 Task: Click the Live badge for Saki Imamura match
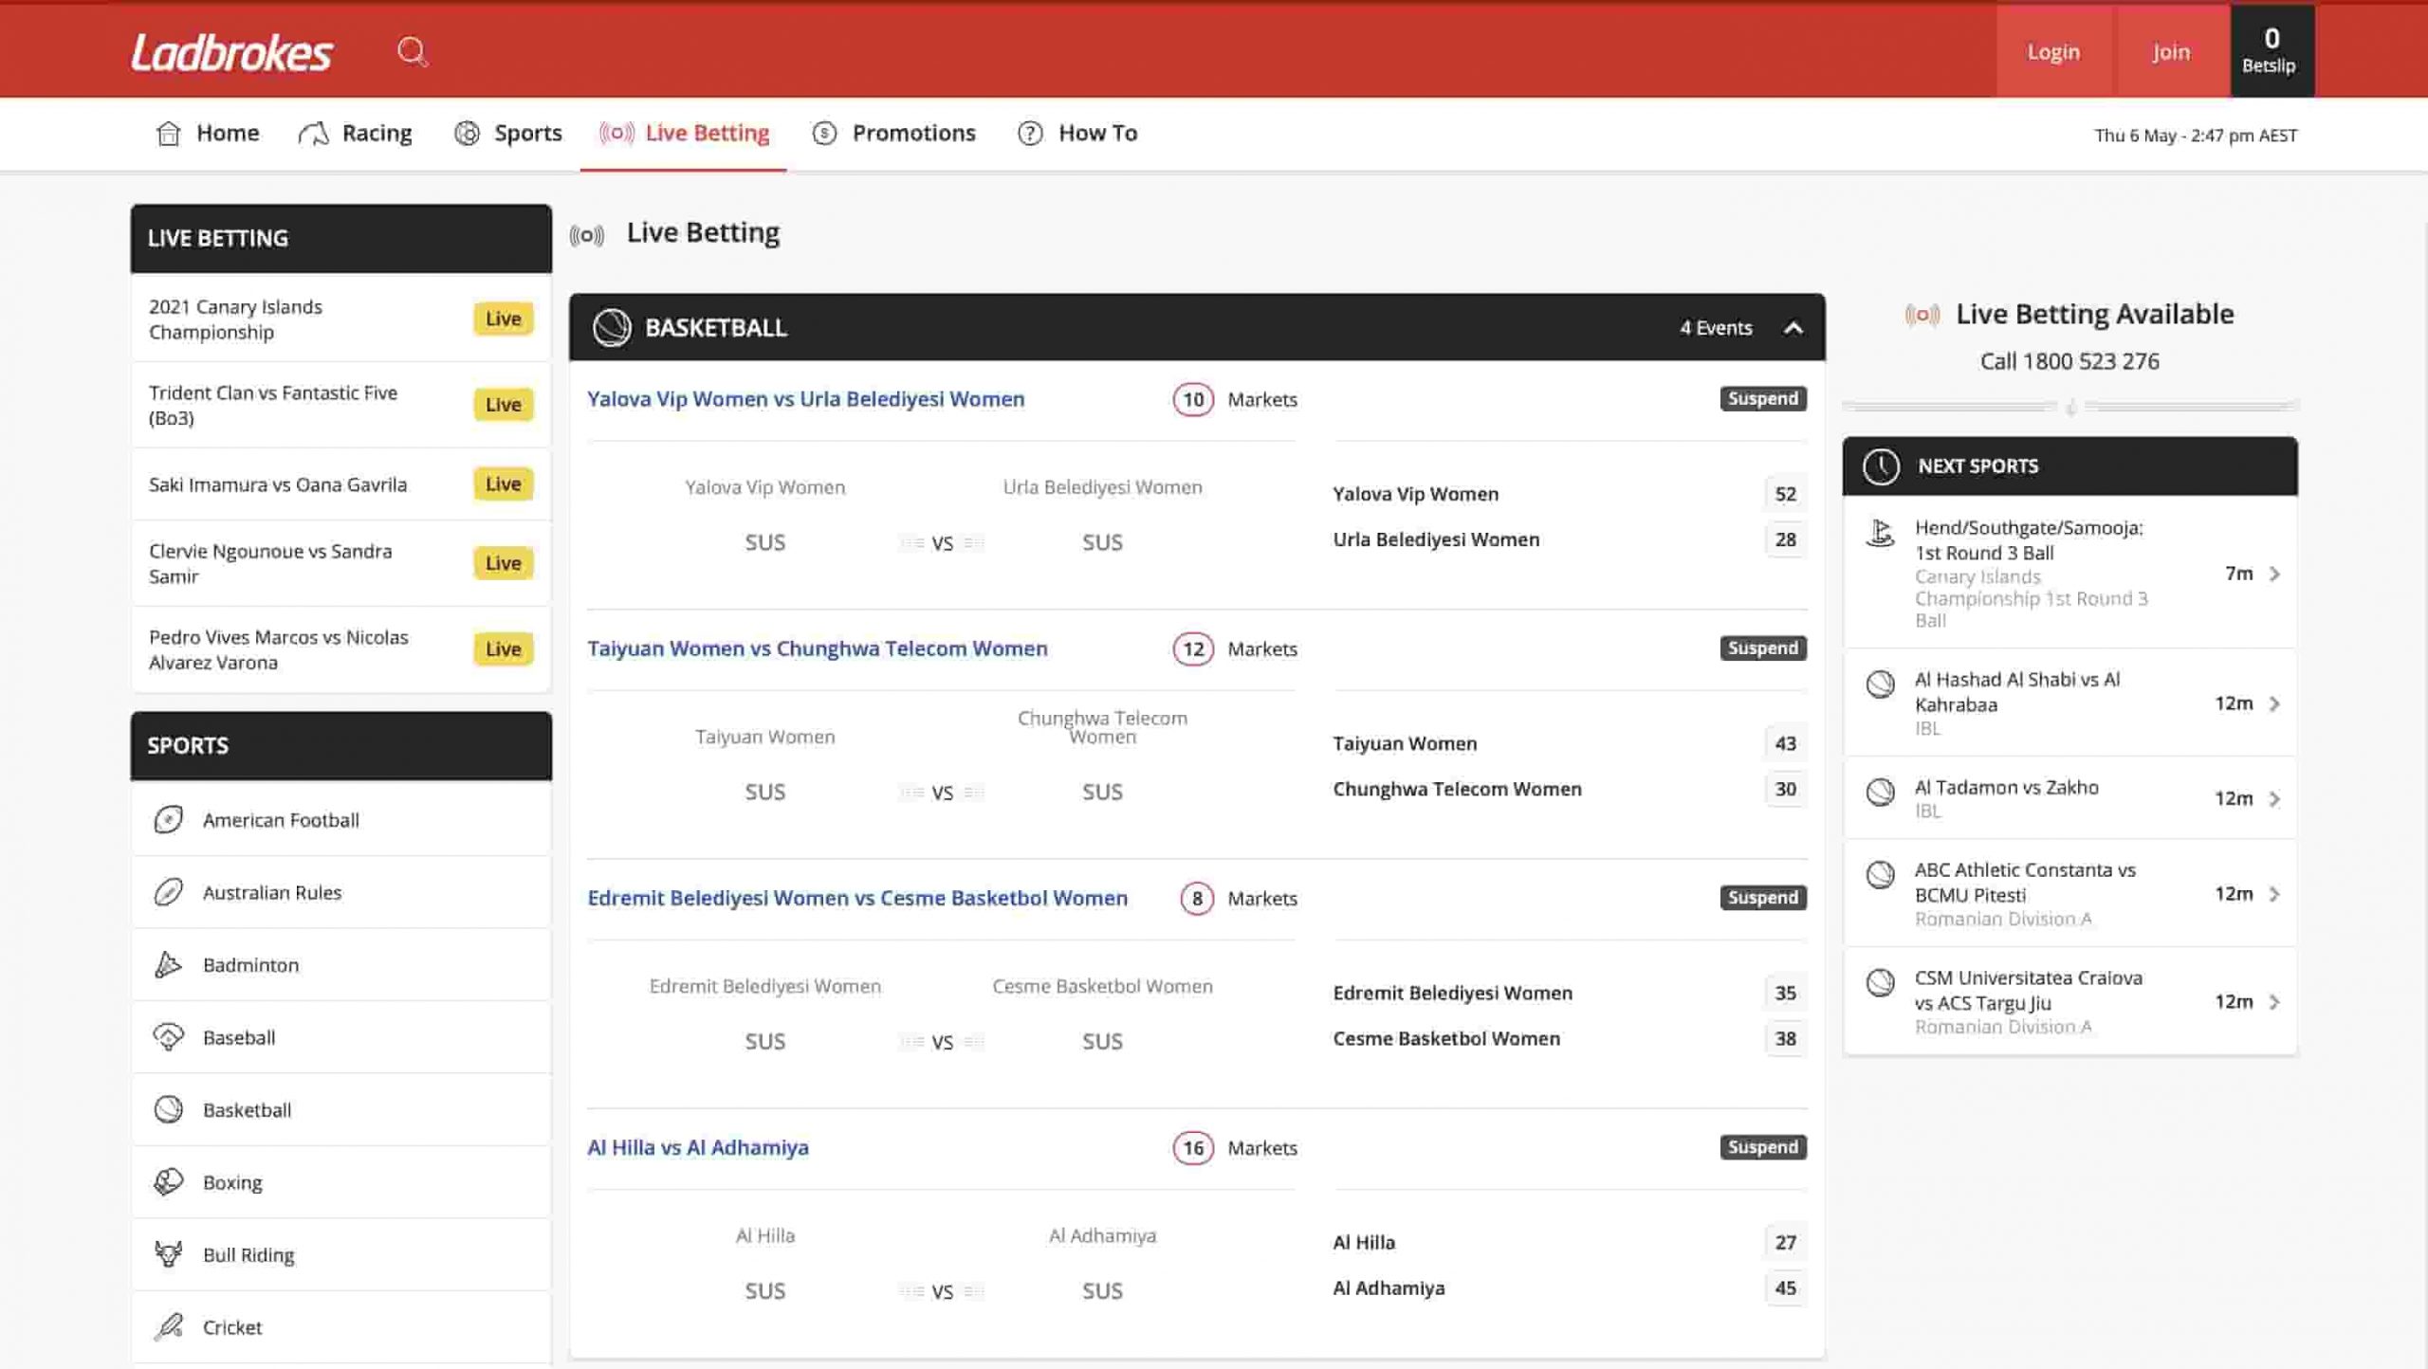[x=503, y=484]
